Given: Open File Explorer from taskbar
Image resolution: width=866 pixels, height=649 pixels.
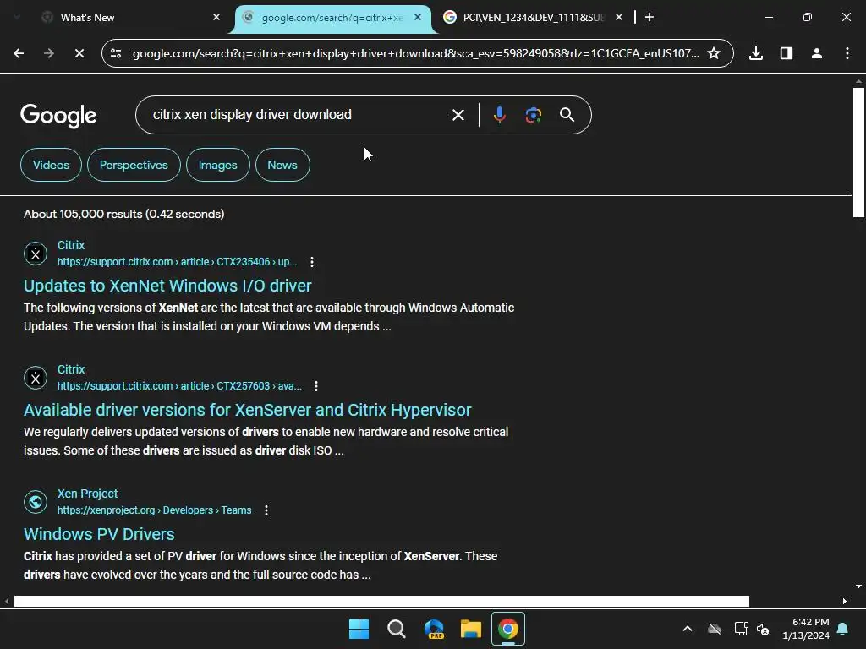Looking at the screenshot, I should 471,629.
